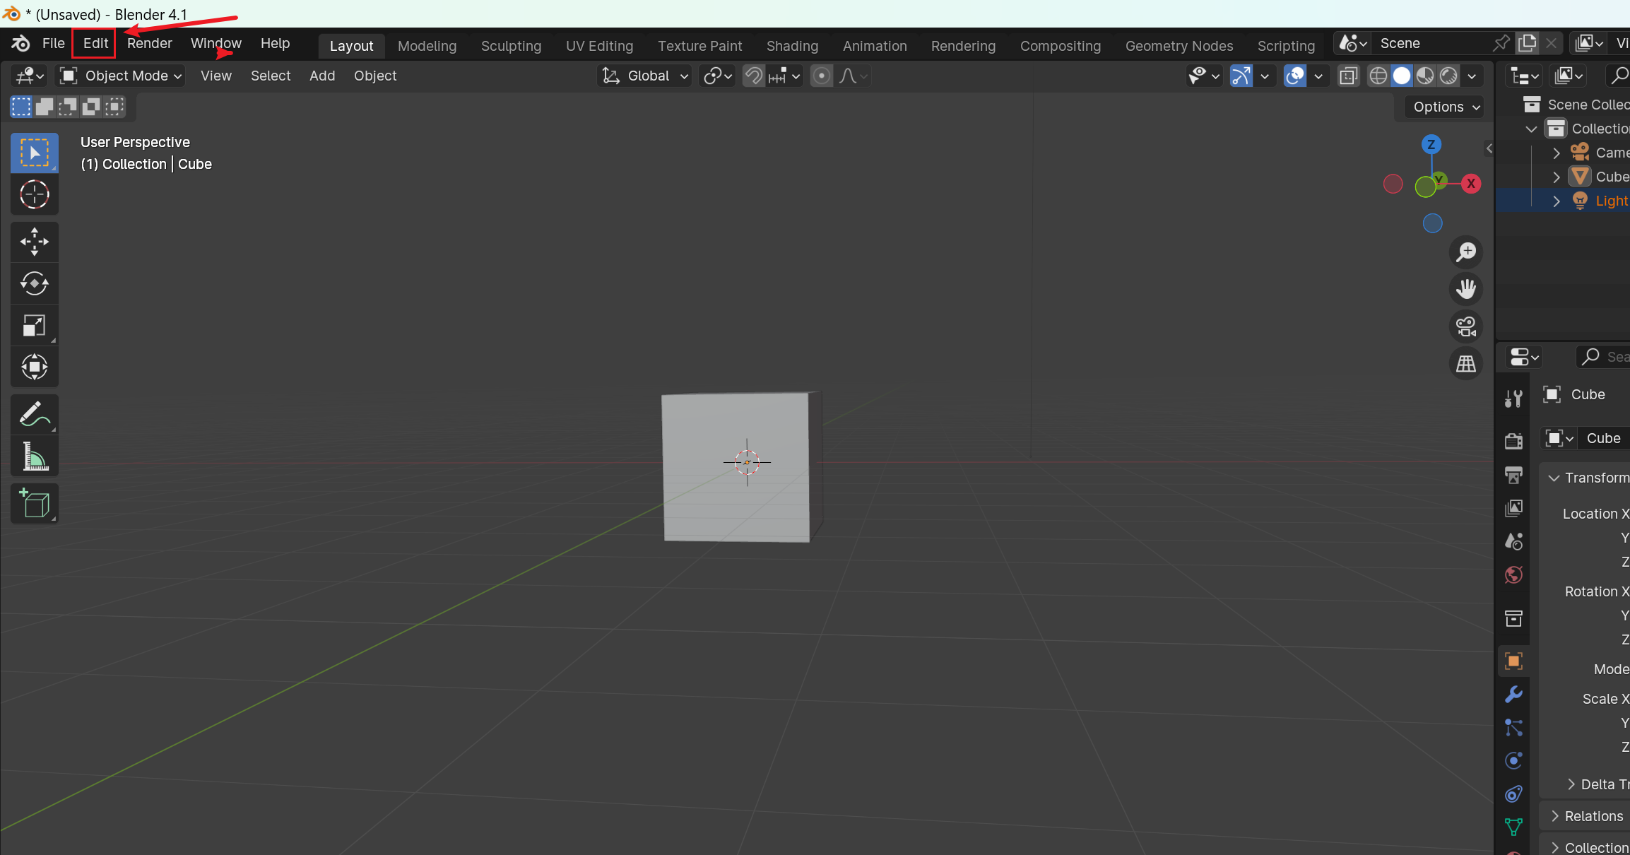1630x855 pixels.
Task: Toggle X-Ray view mode
Action: click(1348, 76)
